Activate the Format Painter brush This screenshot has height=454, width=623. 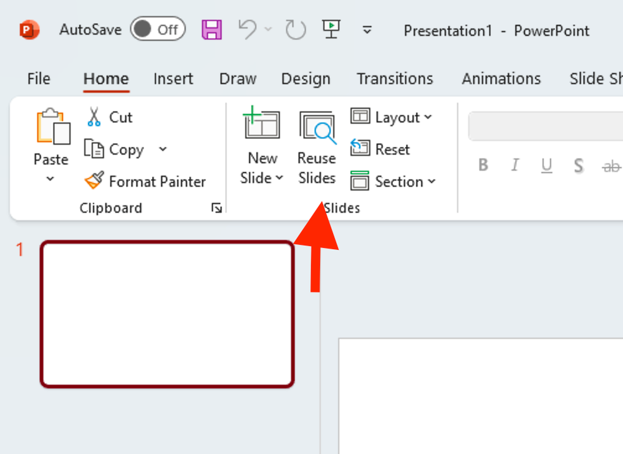click(145, 181)
